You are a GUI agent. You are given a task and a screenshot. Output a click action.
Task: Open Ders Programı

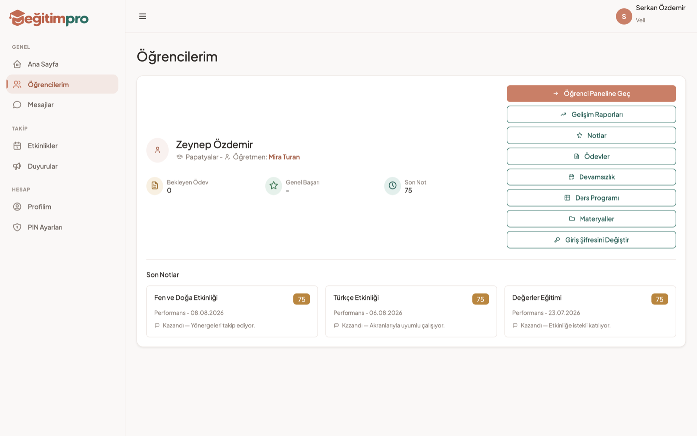click(591, 198)
